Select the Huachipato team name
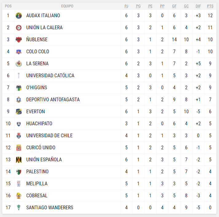This screenshot has height=217, width=219. click(x=39, y=123)
